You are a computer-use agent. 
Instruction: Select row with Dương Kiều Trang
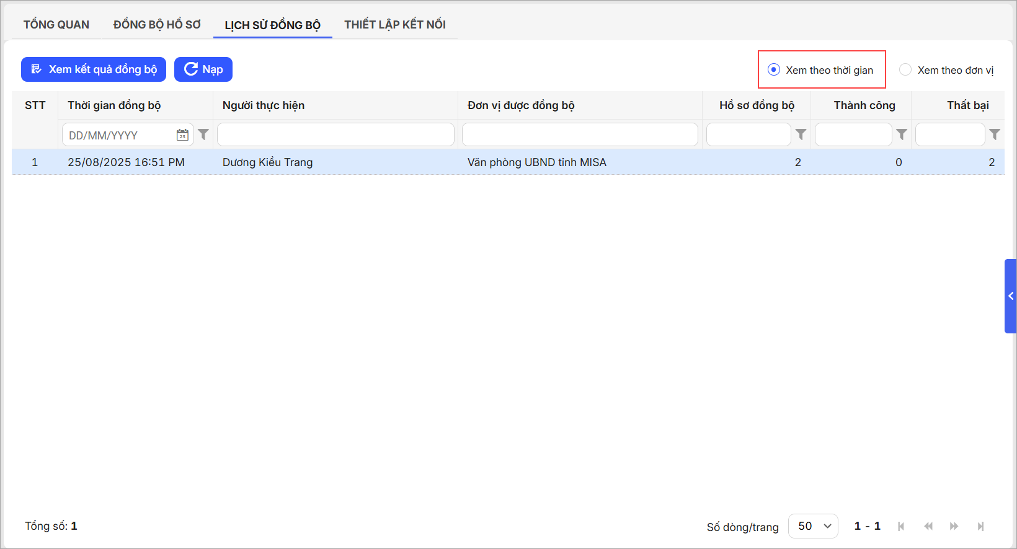point(267,162)
